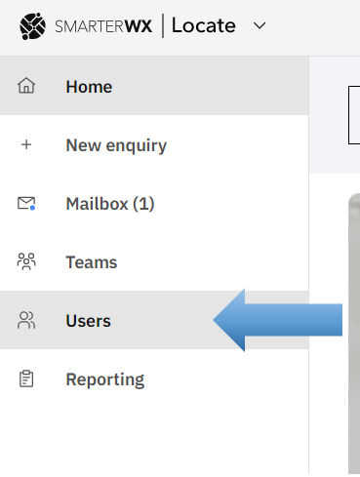Go to Home in sidebar
The height and width of the screenshot is (477, 360).
coord(154,86)
